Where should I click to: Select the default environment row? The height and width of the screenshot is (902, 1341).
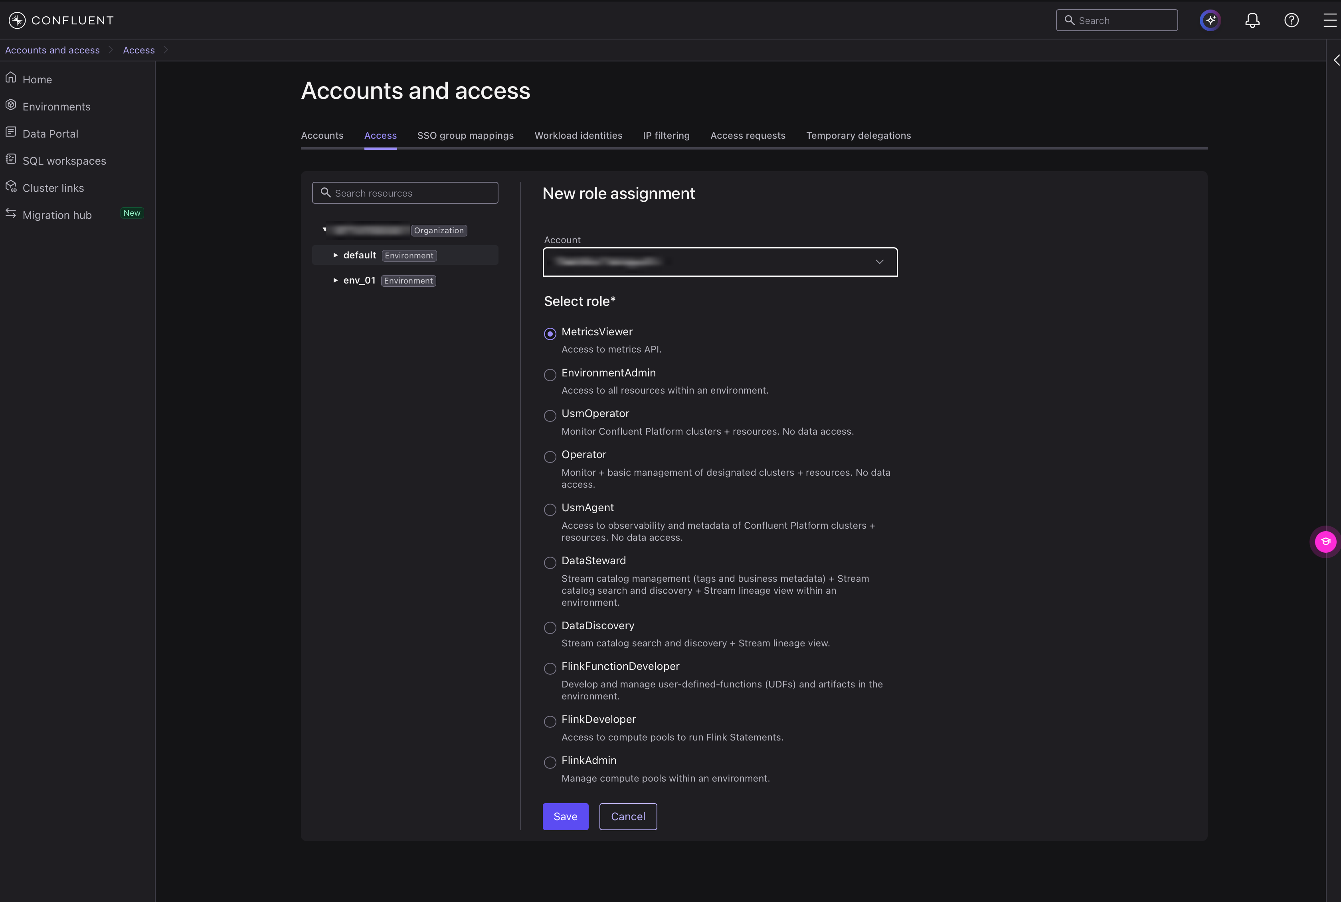pos(405,255)
